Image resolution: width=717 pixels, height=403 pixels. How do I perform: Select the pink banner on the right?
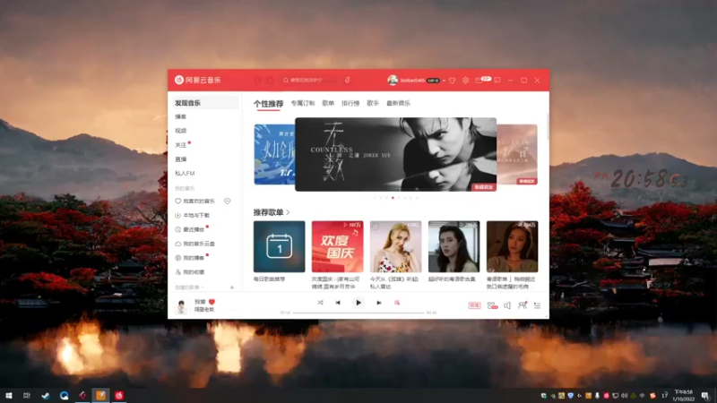tap(517, 154)
